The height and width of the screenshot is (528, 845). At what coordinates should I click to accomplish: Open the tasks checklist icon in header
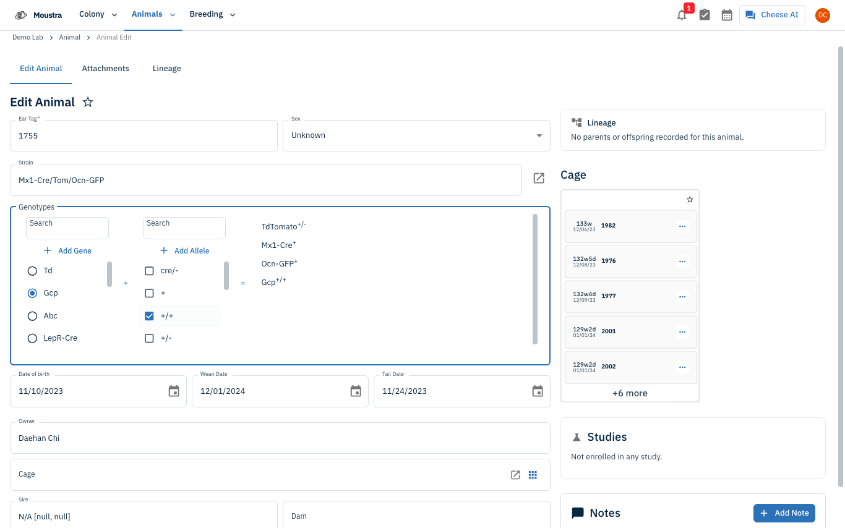click(x=705, y=15)
